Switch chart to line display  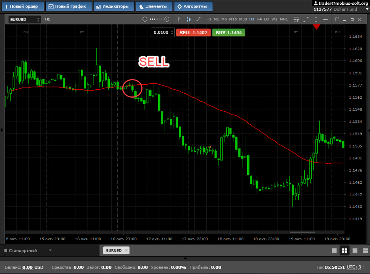(198, 19)
